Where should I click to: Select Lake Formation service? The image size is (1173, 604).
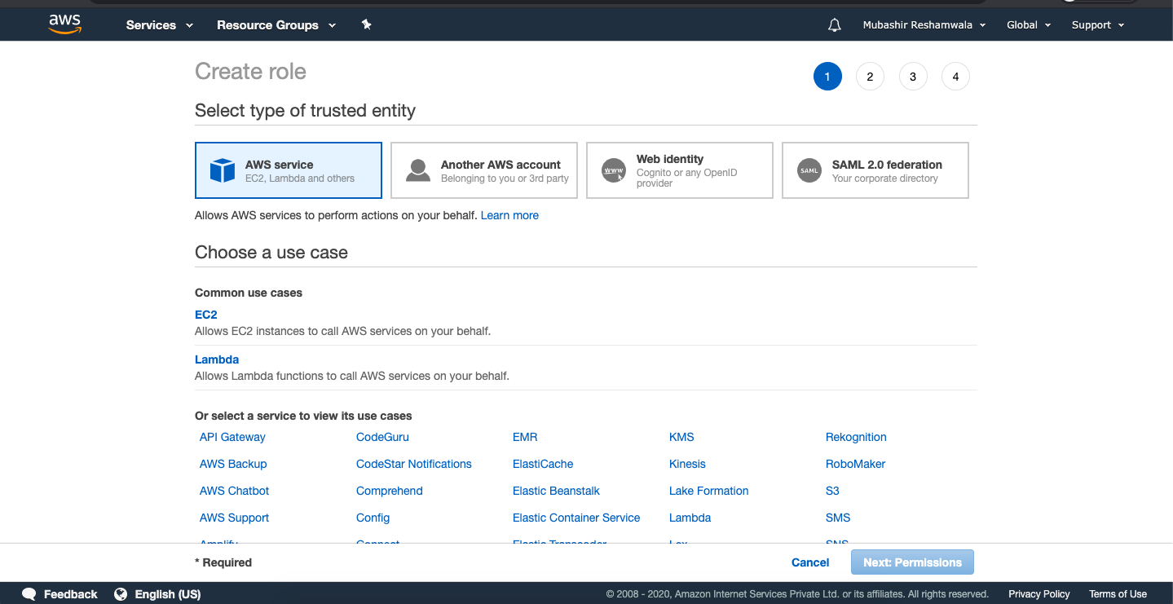coord(708,491)
